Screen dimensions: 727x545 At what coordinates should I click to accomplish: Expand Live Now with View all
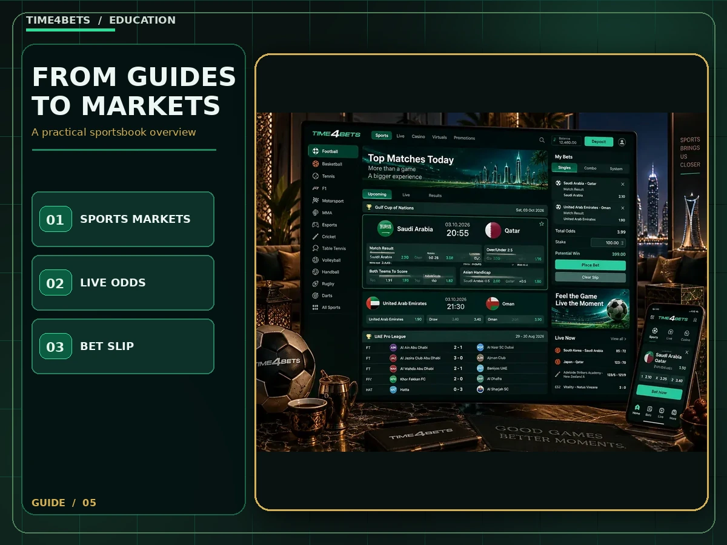(619, 339)
